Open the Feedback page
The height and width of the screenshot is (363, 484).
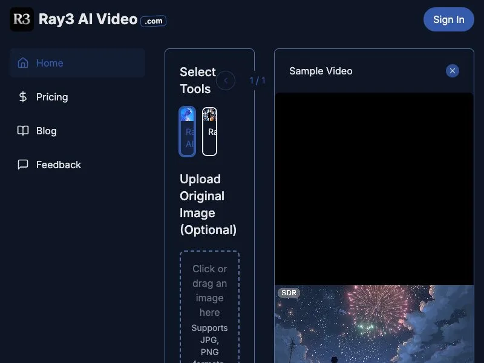(x=58, y=165)
